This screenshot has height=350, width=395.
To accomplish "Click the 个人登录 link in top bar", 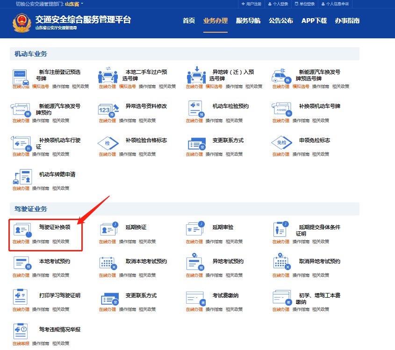I will click(x=278, y=4).
